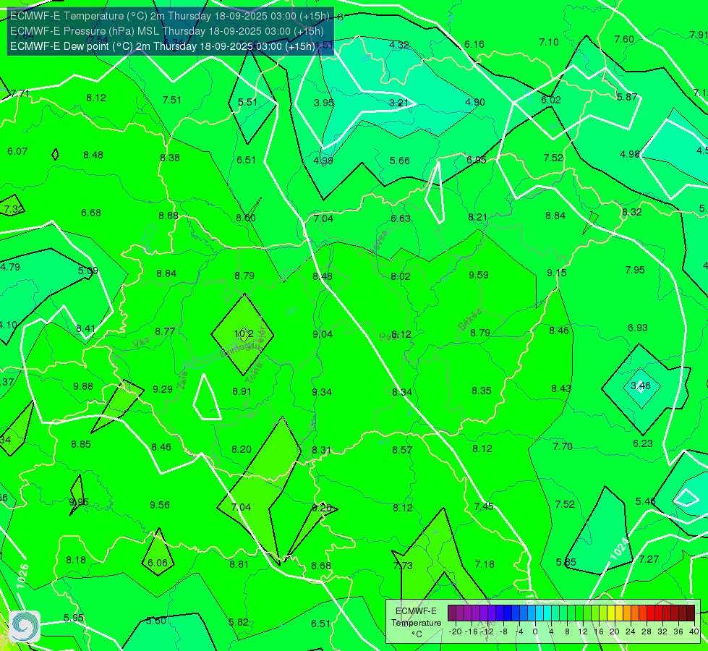Click the 8.02 temperature value
708x651 pixels.
pos(401,276)
